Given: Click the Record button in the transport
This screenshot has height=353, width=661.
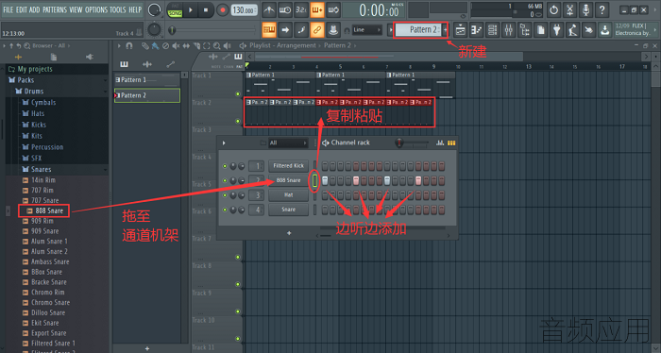Looking at the screenshot, I should pyautogui.click(x=222, y=10).
